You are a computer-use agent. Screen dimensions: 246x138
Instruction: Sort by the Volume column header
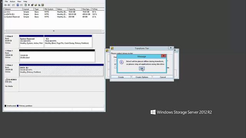point(13,9)
